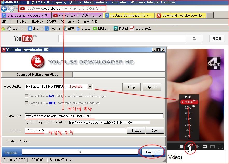Click the YouTube search magnifier button

pos(194,39)
